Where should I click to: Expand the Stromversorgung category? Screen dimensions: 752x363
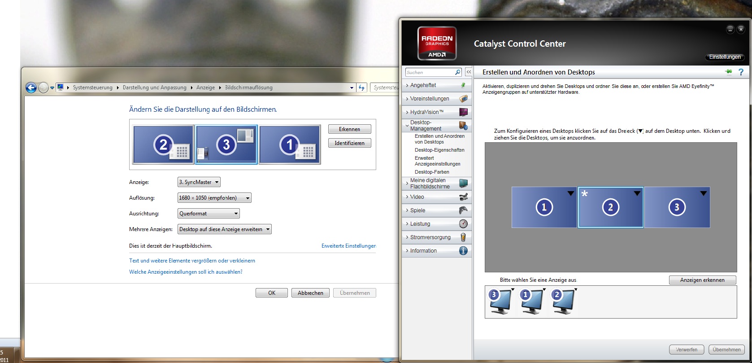click(x=436, y=237)
